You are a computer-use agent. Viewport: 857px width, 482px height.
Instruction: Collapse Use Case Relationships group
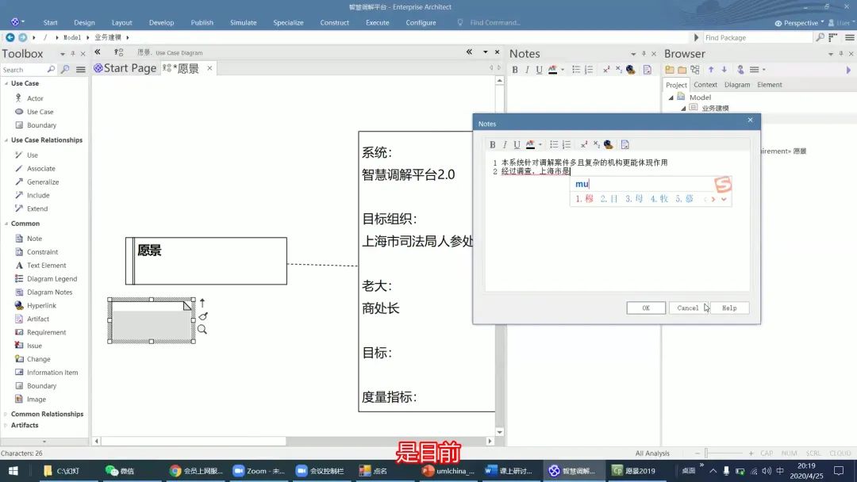pos(6,140)
